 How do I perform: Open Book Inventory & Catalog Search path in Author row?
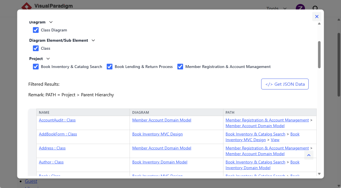coord(255,162)
